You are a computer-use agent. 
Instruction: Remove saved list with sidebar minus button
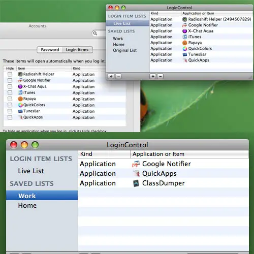tap(118, 76)
